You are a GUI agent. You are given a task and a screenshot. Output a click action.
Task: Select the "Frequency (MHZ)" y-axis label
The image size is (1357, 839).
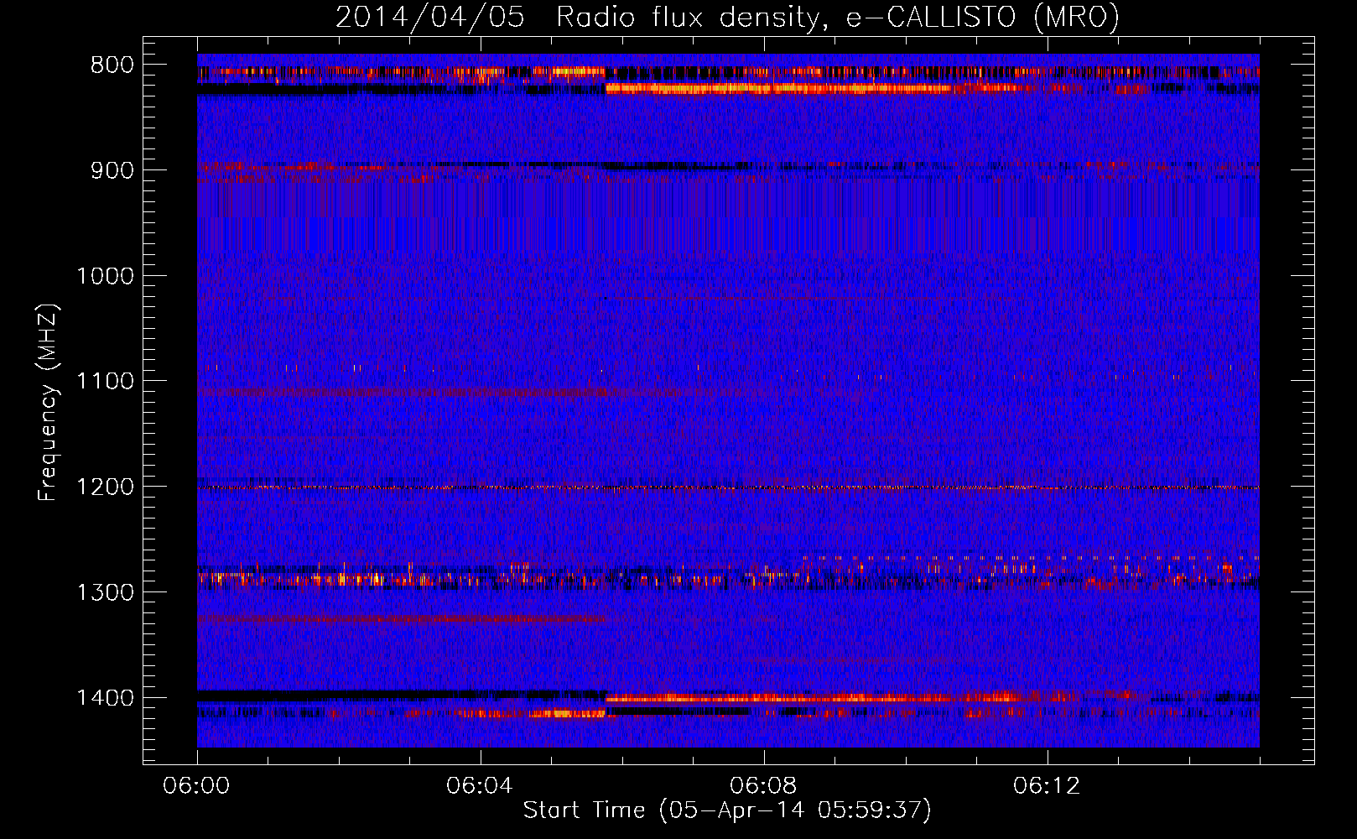[x=48, y=402]
